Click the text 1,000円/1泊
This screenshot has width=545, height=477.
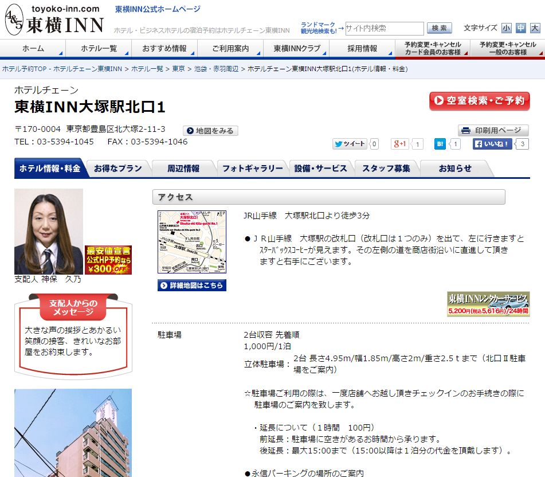(267, 346)
